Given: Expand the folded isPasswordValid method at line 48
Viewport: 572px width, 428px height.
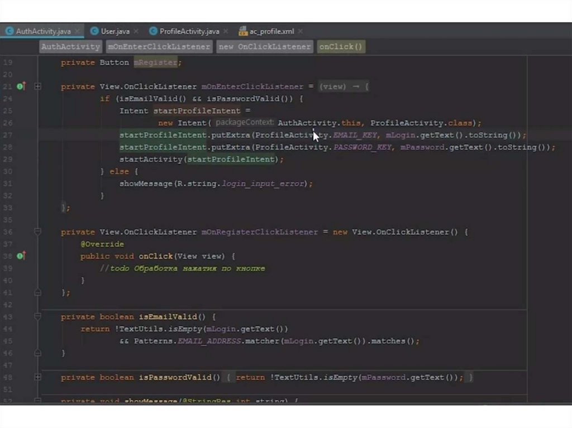Looking at the screenshot, I should point(37,377).
